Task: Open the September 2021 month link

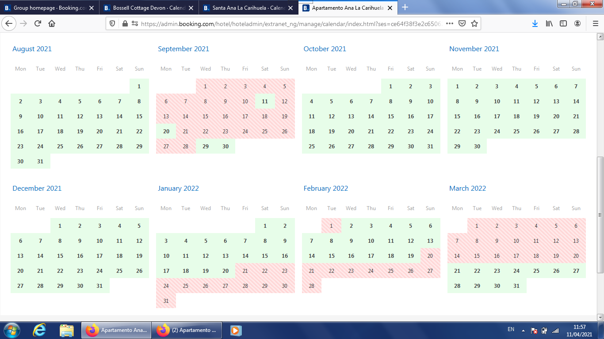Action: (183, 49)
